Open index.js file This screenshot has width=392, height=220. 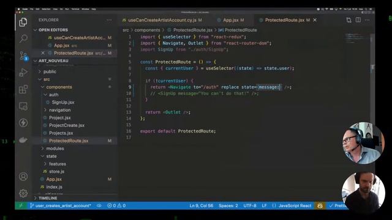point(55,187)
